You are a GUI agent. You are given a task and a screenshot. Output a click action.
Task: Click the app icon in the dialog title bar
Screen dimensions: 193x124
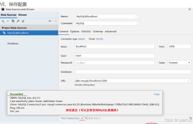click(3, 9)
